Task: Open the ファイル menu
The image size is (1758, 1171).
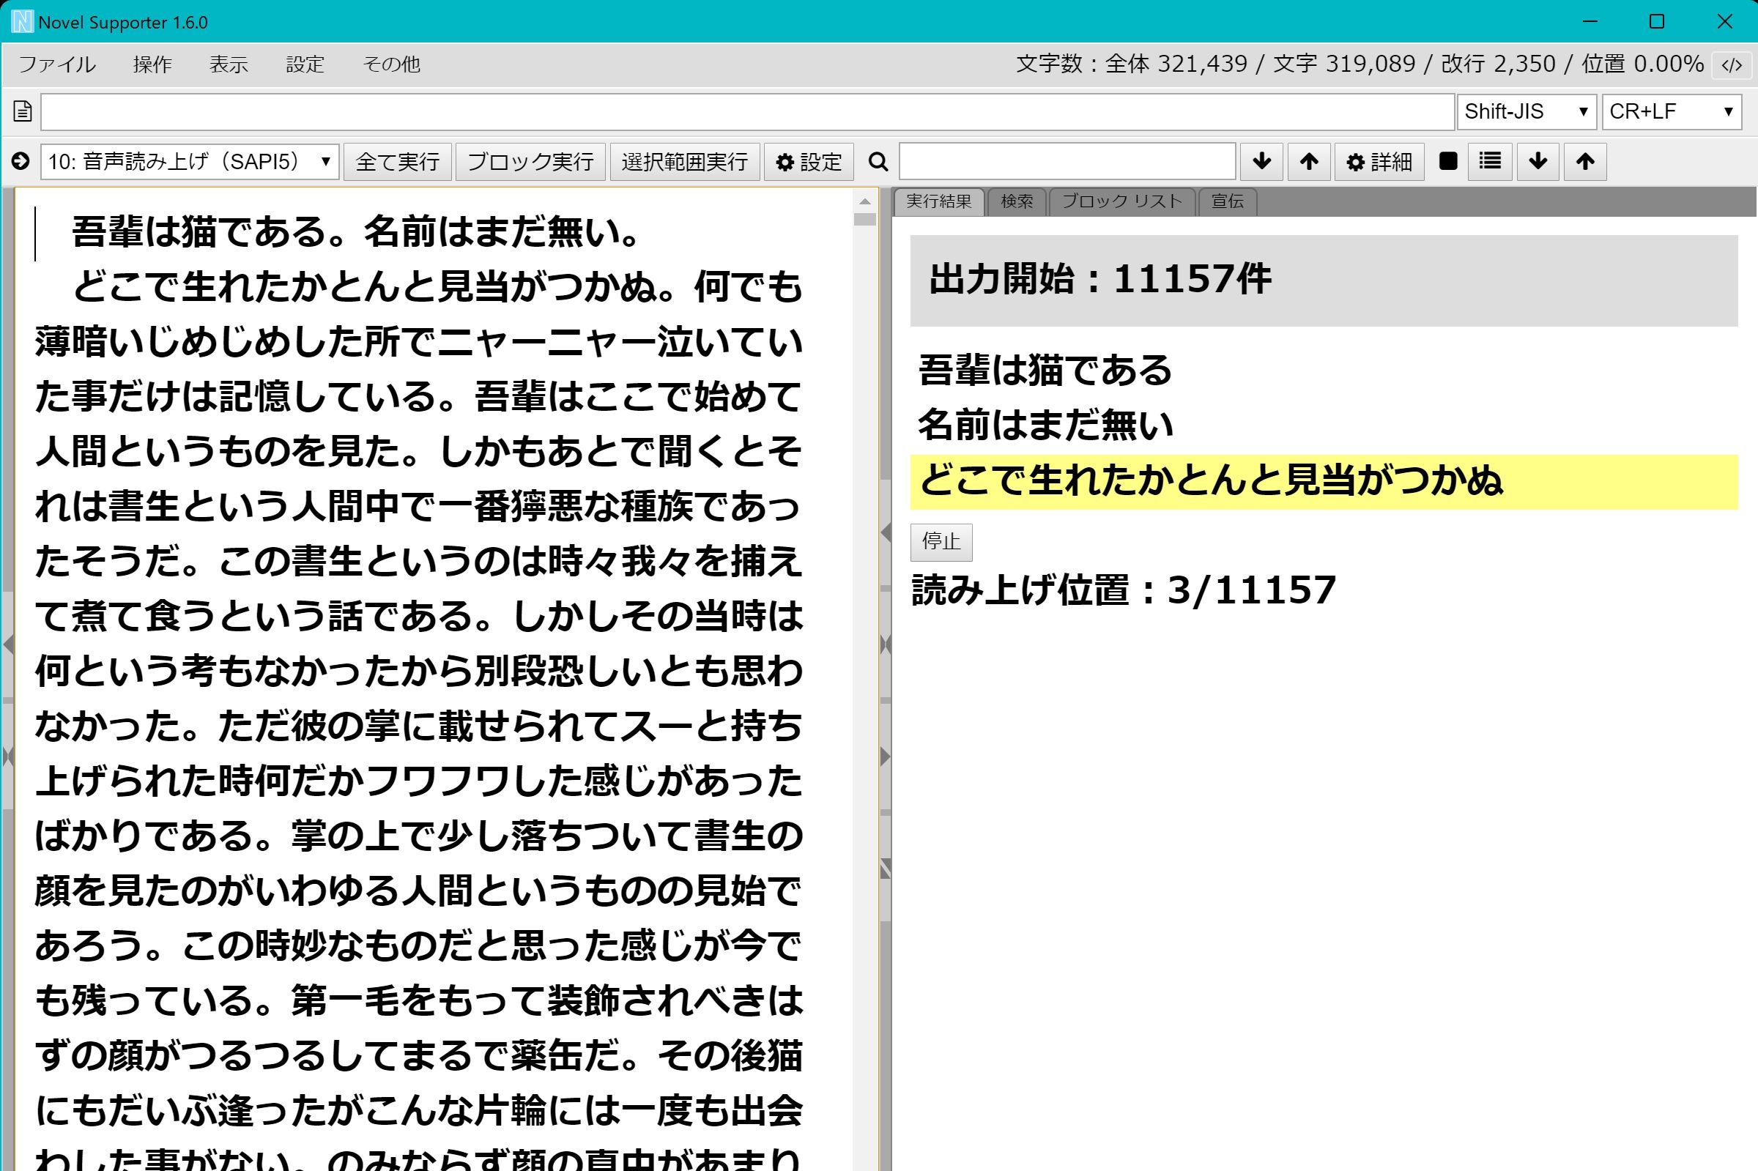Action: (x=56, y=65)
